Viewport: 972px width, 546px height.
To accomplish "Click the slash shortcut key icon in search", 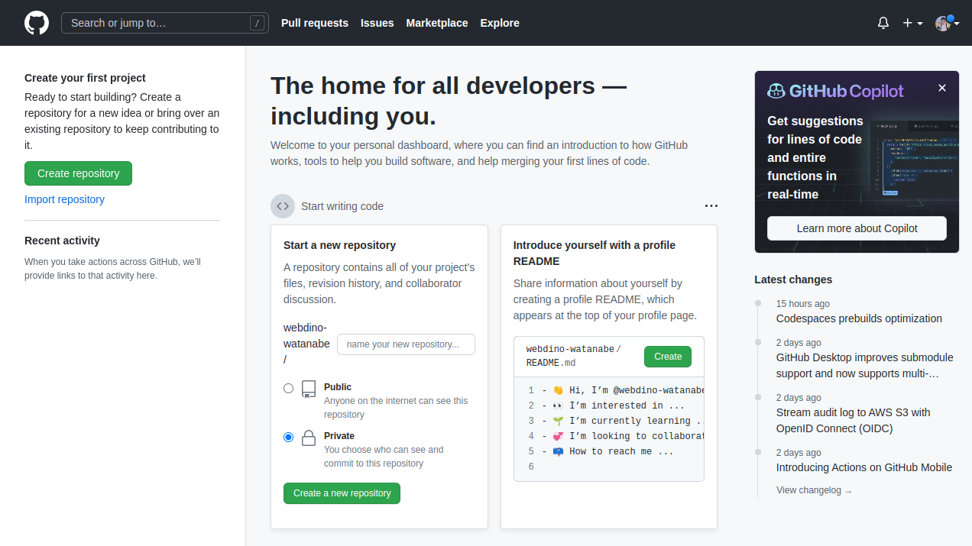I will 257,23.
